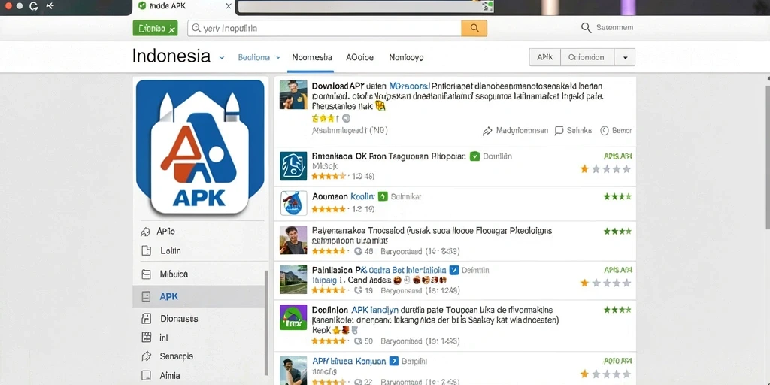Screen dimensions: 770x385
Task: Click the APfK button at top right
Action: click(544, 57)
